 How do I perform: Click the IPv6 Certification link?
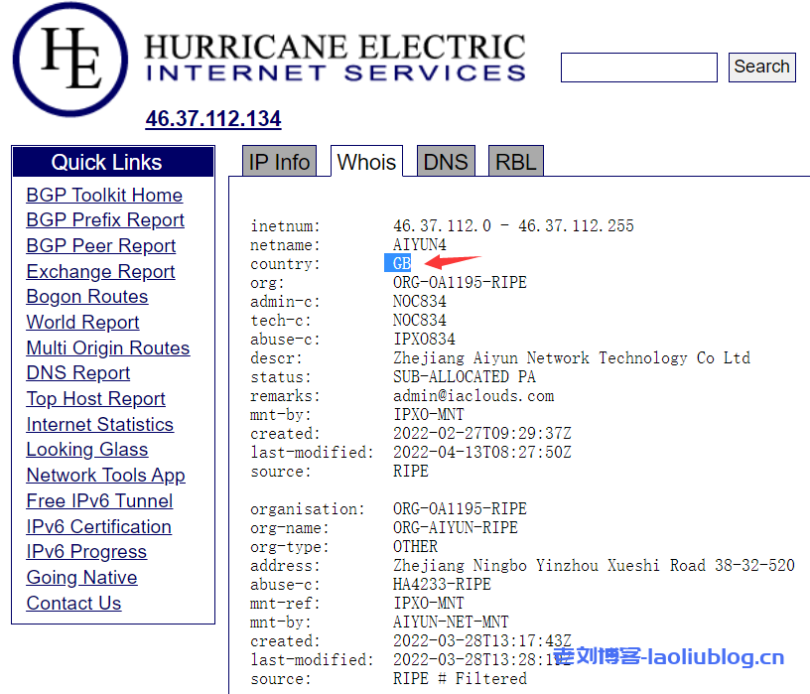coord(99,527)
